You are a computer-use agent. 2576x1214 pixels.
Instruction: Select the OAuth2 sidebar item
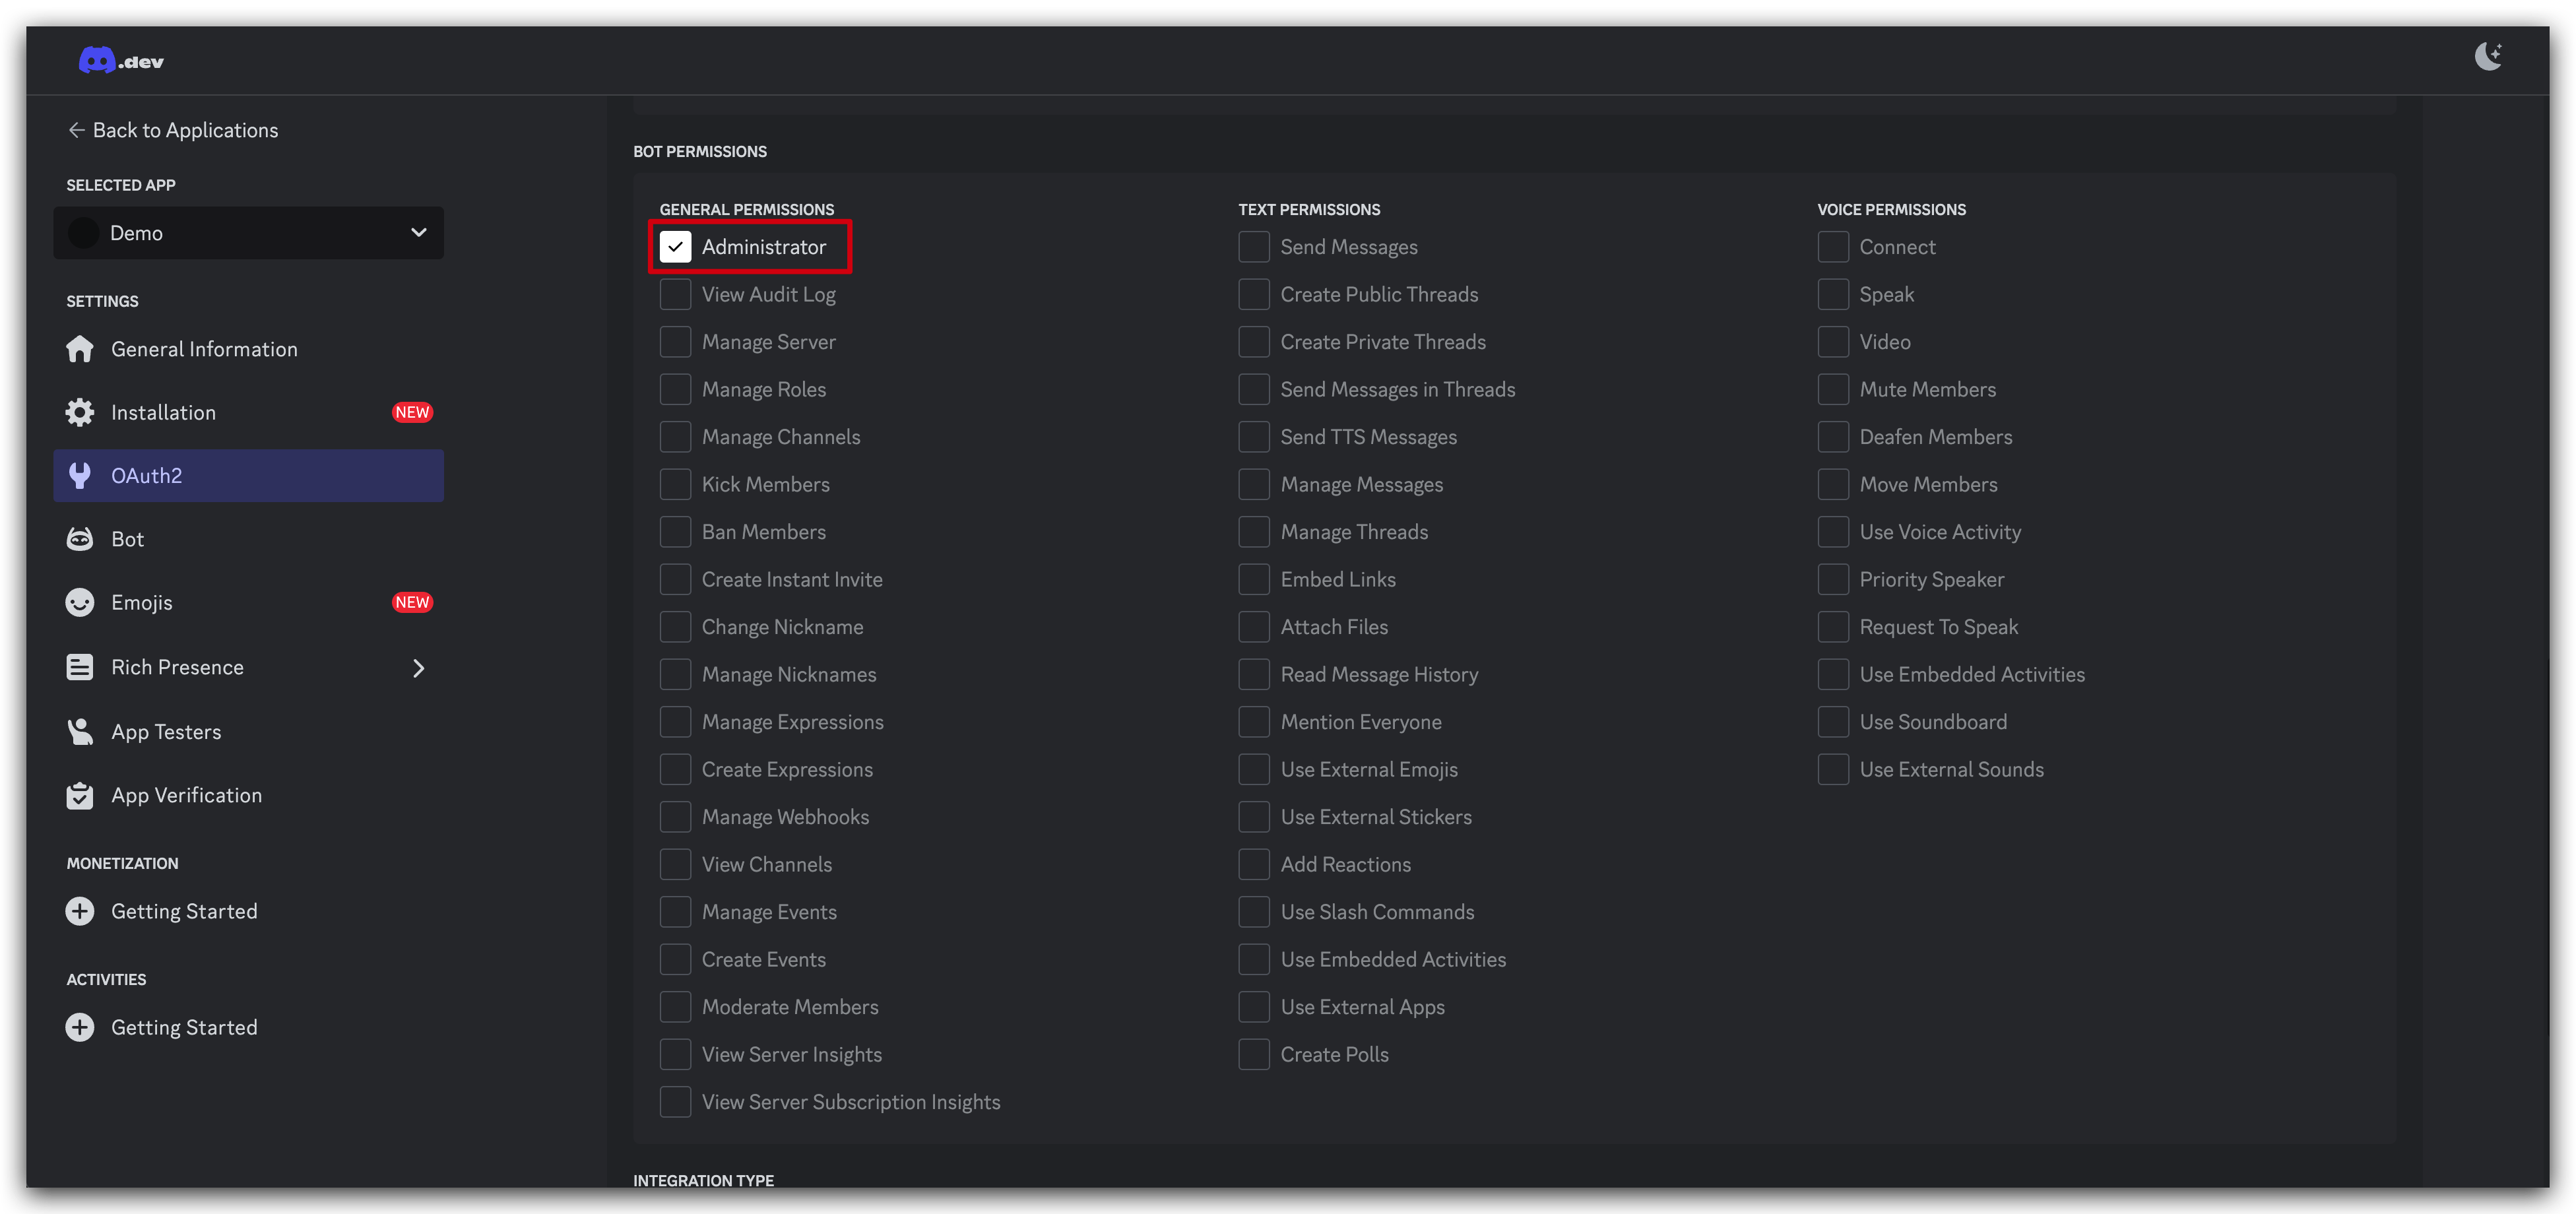(248, 475)
